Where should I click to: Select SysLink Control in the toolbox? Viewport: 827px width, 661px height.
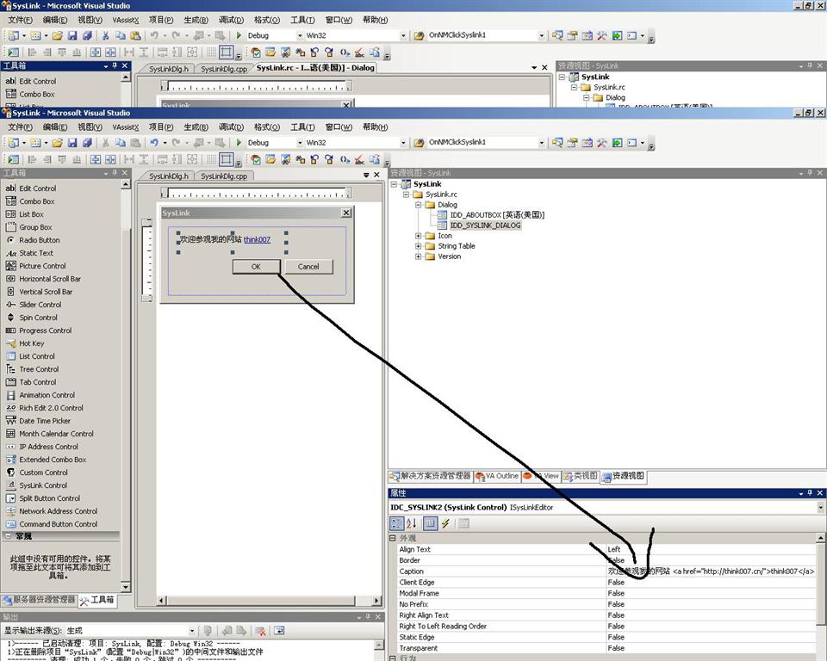(43, 485)
